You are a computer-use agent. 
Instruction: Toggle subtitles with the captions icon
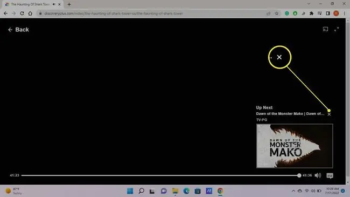[330, 175]
